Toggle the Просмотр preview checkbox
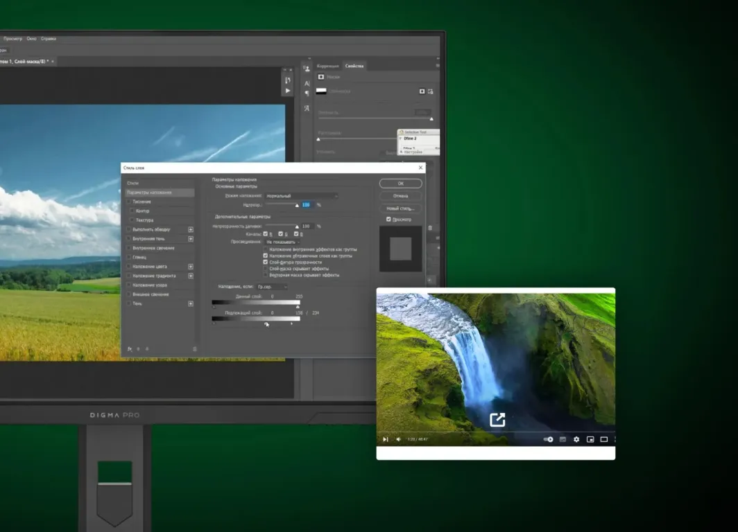The height and width of the screenshot is (532, 738). [388, 220]
